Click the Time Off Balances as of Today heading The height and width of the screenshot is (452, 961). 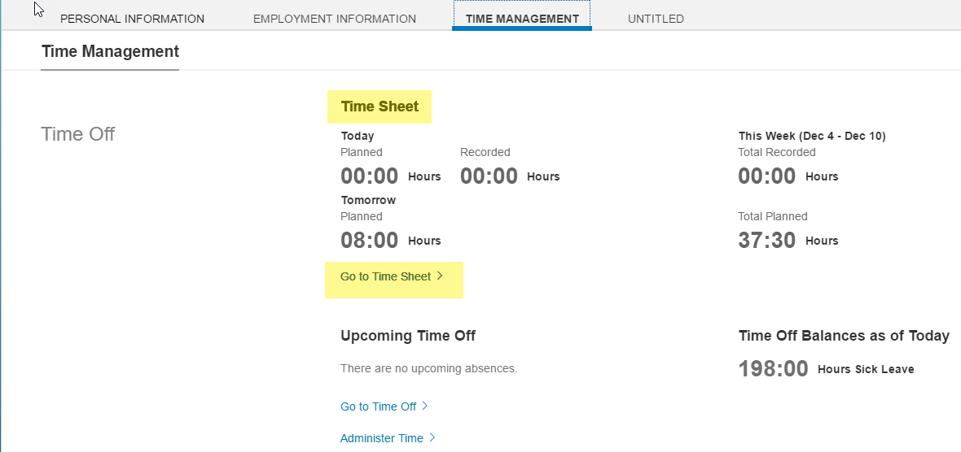click(x=844, y=335)
